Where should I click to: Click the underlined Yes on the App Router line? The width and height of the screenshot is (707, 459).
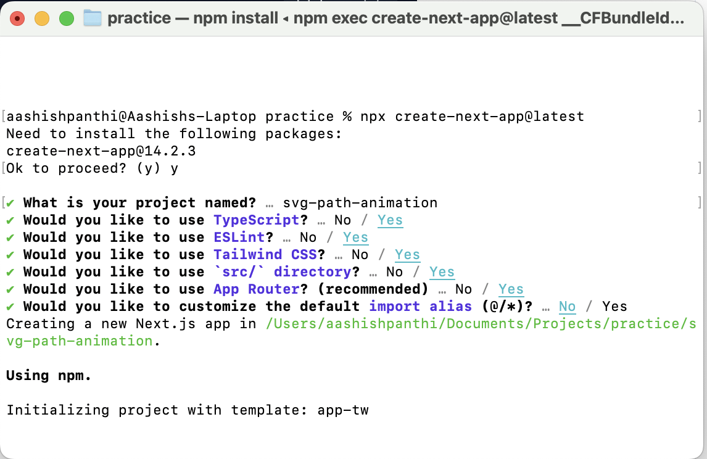pos(511,289)
